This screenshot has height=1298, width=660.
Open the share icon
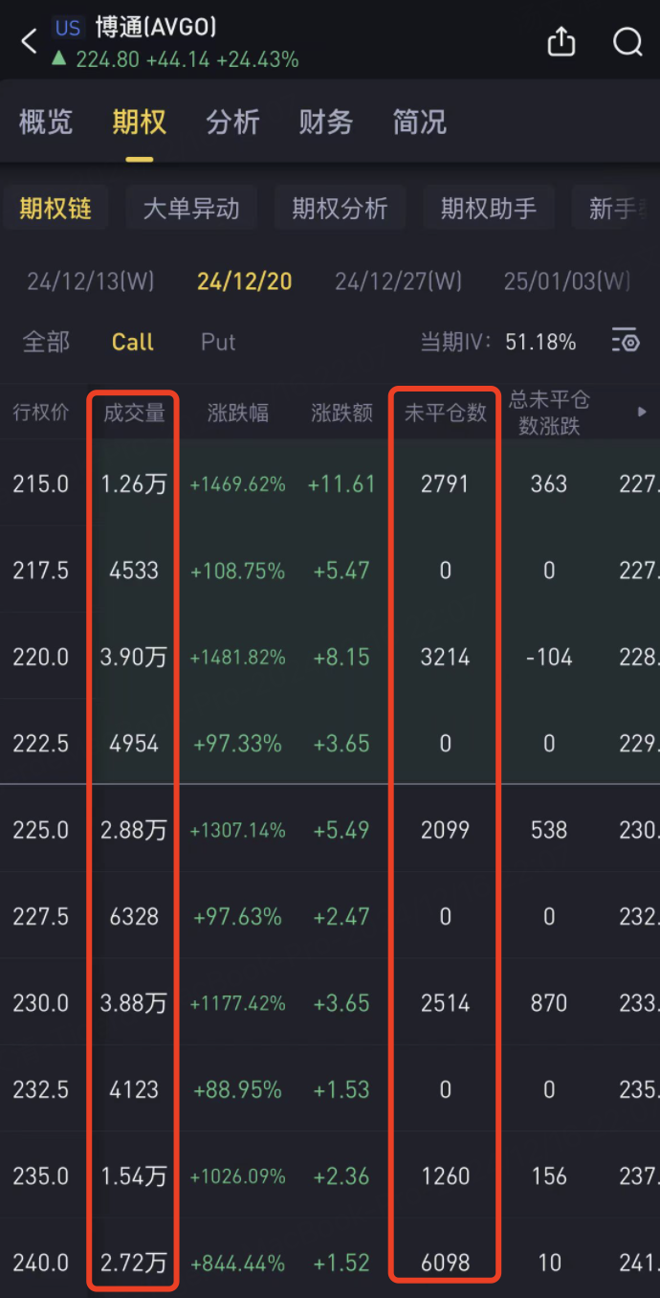tap(561, 41)
